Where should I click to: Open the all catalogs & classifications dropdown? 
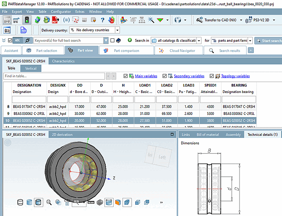[x=198, y=41]
